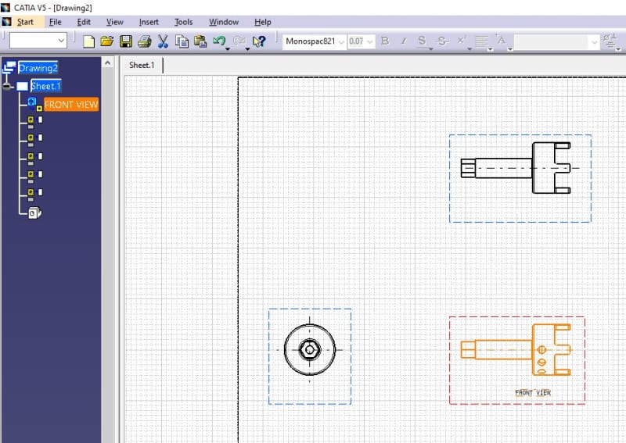Image resolution: width=626 pixels, height=443 pixels.
Task: Open the Window menu
Action: click(224, 22)
